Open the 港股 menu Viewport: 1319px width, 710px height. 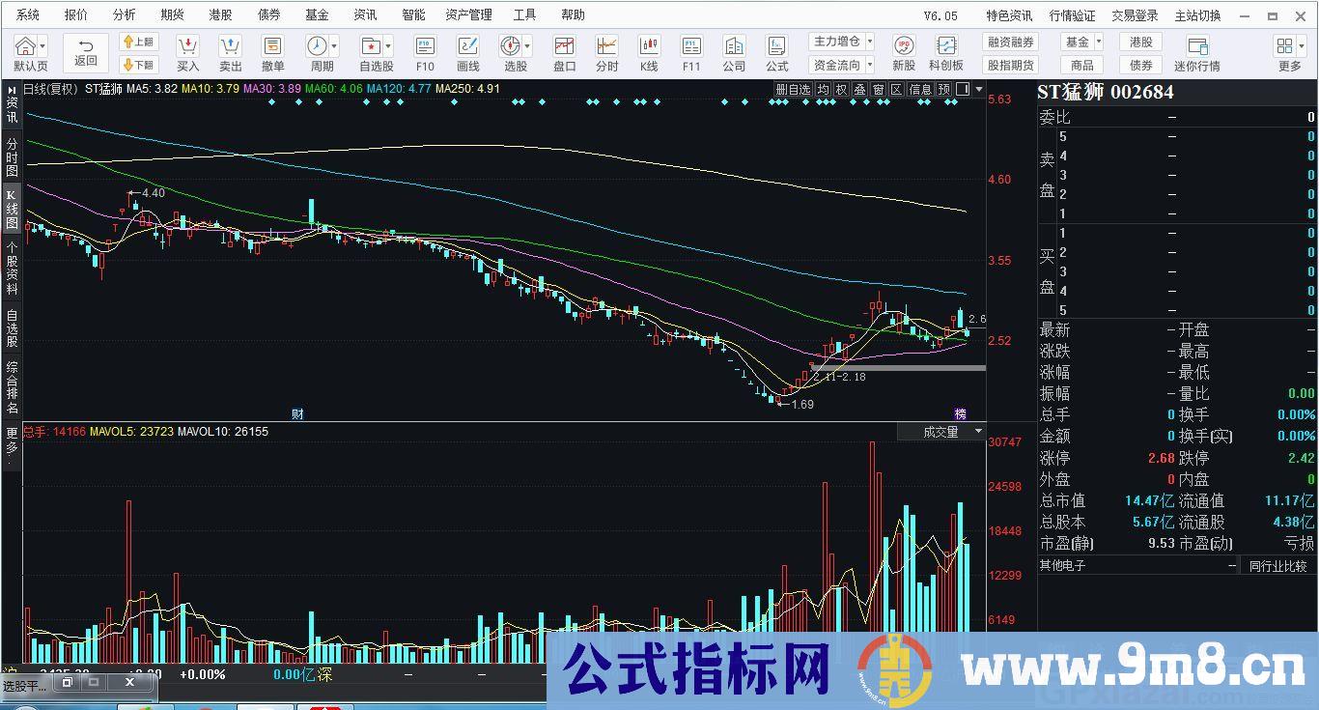[x=220, y=14]
